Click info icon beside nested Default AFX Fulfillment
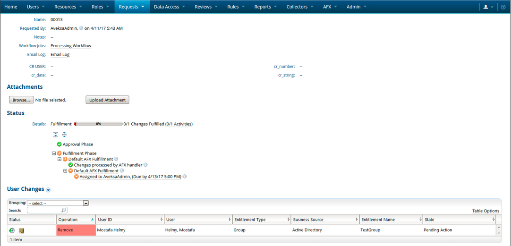Viewport: 511px width, 246px height. tap(122, 171)
